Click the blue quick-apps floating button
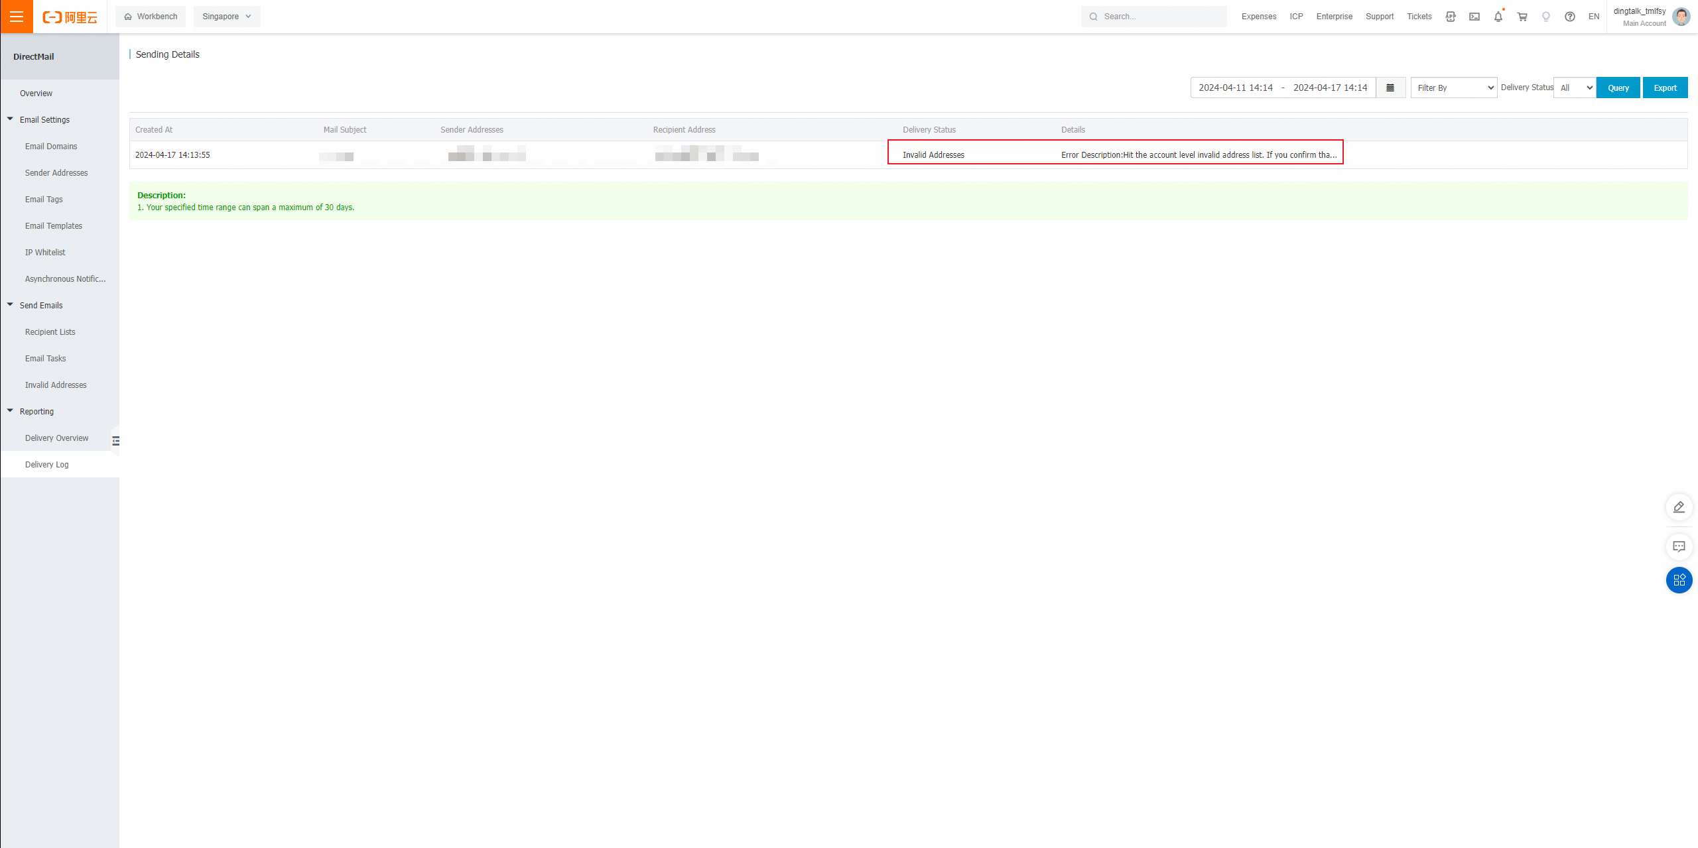The width and height of the screenshot is (1698, 848). [x=1679, y=580]
